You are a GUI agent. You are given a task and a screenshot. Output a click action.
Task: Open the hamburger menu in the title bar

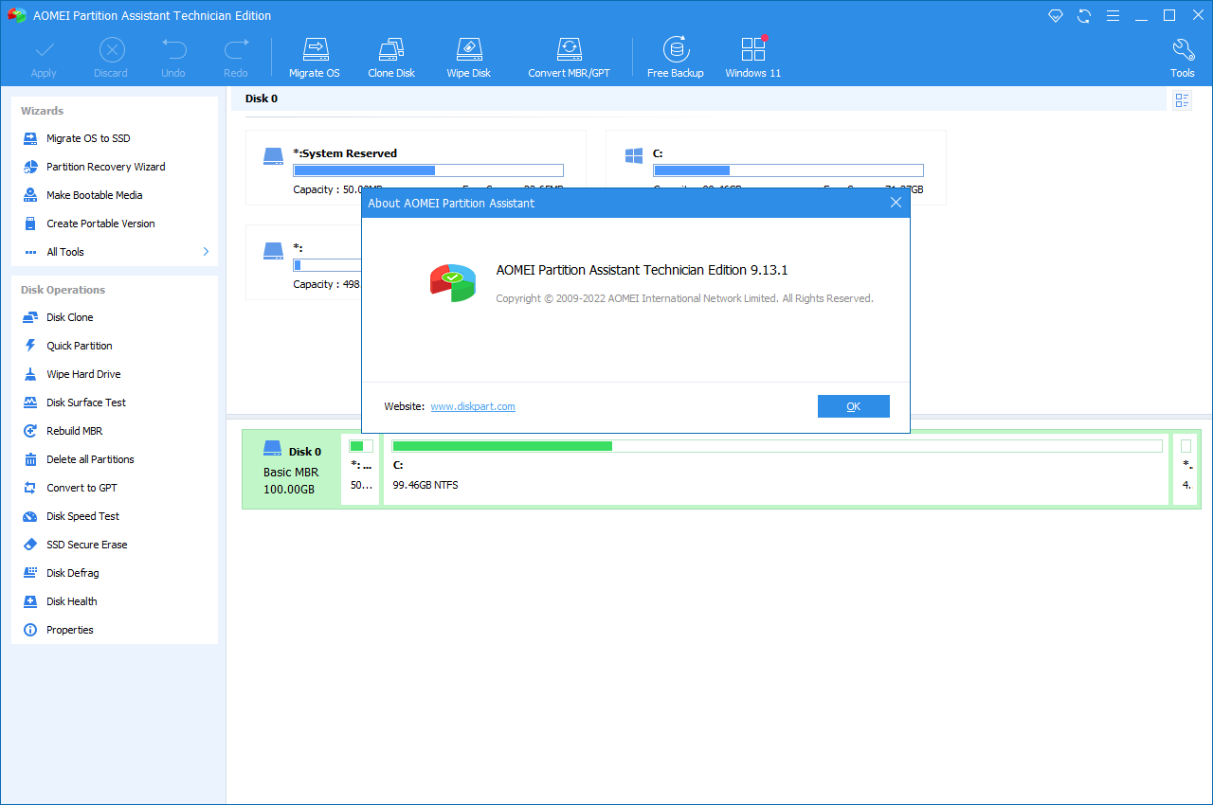click(1113, 16)
